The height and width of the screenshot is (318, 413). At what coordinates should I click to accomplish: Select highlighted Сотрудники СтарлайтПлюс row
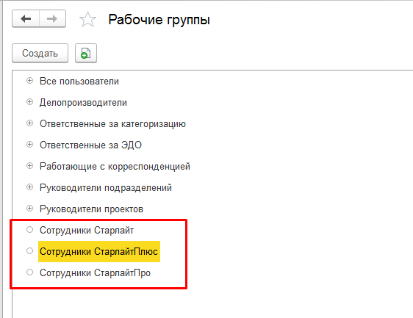[x=98, y=252]
